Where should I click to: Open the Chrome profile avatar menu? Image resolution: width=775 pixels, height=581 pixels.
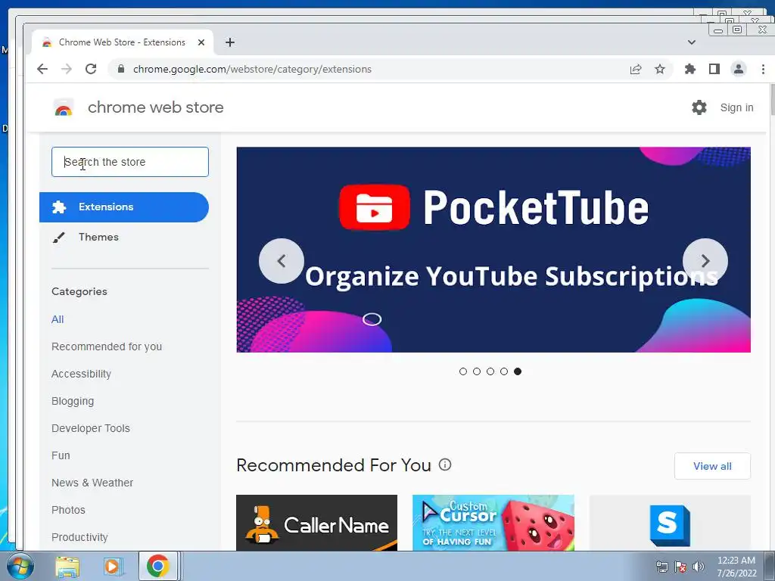[739, 69]
